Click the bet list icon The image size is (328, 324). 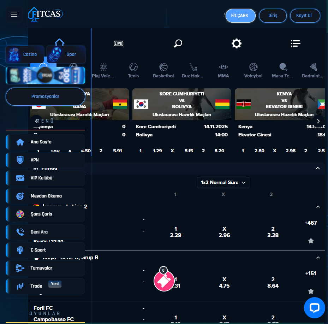tap(295, 43)
